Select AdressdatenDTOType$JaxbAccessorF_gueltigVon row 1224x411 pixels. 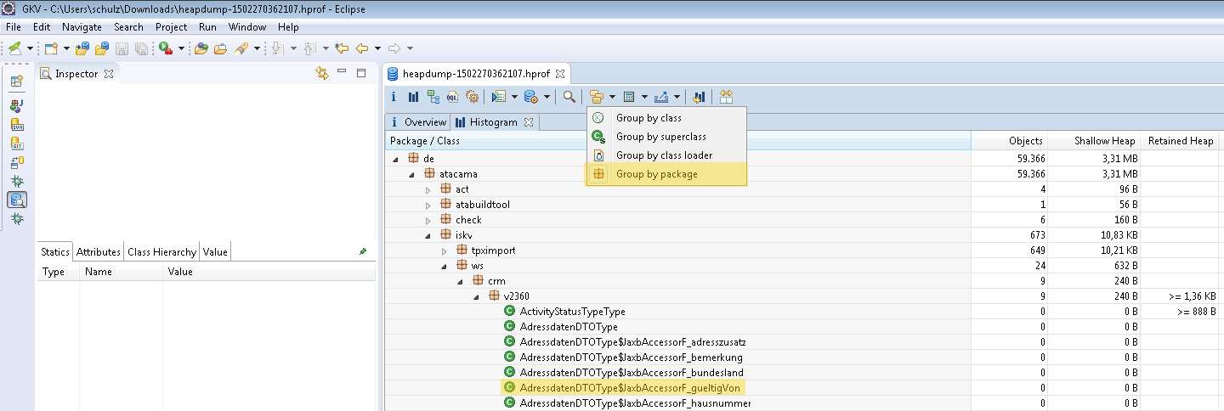point(625,388)
